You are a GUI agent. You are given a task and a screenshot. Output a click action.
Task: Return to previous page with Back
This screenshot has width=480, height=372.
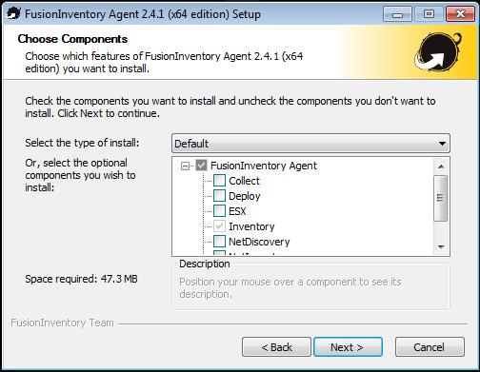click(x=276, y=347)
